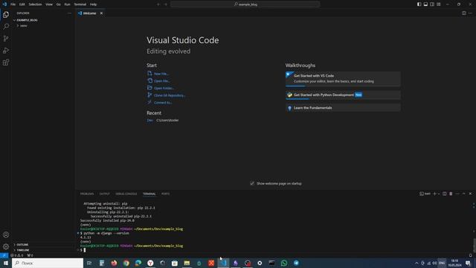The image size is (476, 268).
Task: Switch to the PROBLEMS panel tab
Action: click(87, 194)
